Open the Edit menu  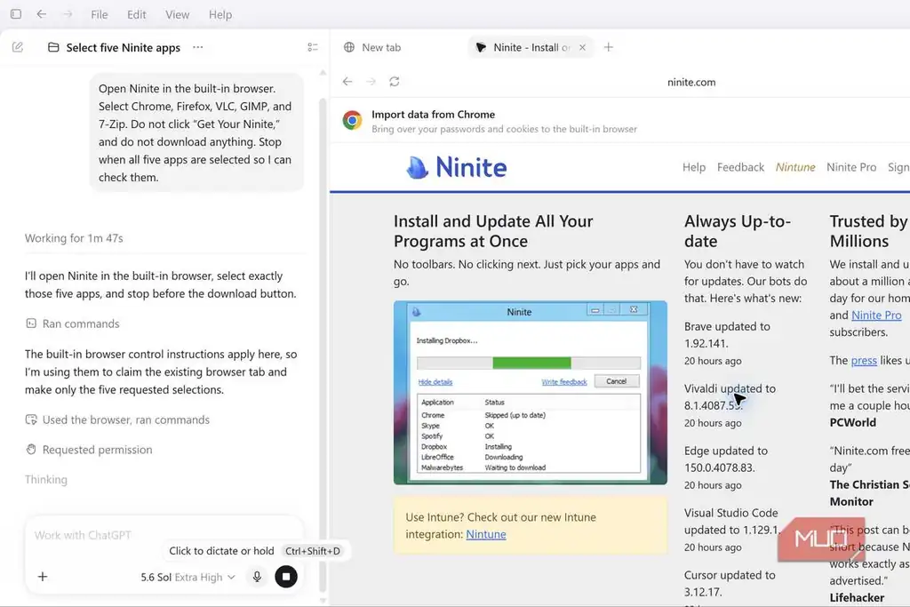(x=136, y=14)
